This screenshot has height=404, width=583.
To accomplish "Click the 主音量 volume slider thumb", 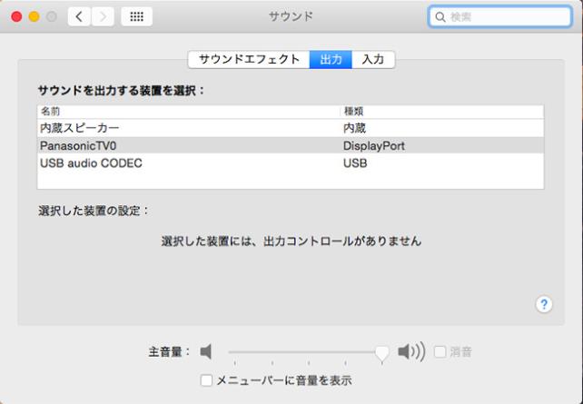I will [381, 353].
